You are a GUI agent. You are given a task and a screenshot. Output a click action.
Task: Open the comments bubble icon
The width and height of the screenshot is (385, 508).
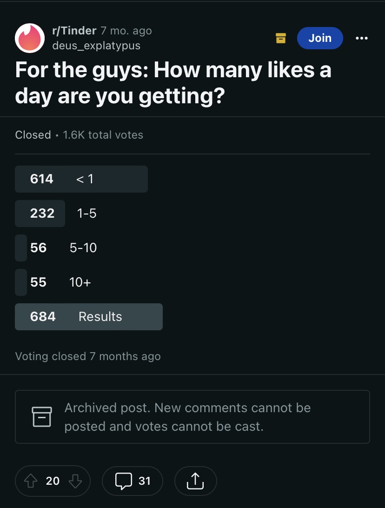[124, 481]
